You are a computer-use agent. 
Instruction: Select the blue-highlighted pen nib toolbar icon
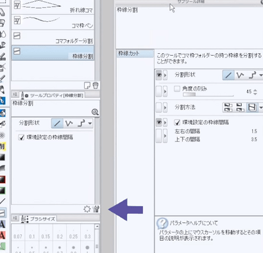3,101
